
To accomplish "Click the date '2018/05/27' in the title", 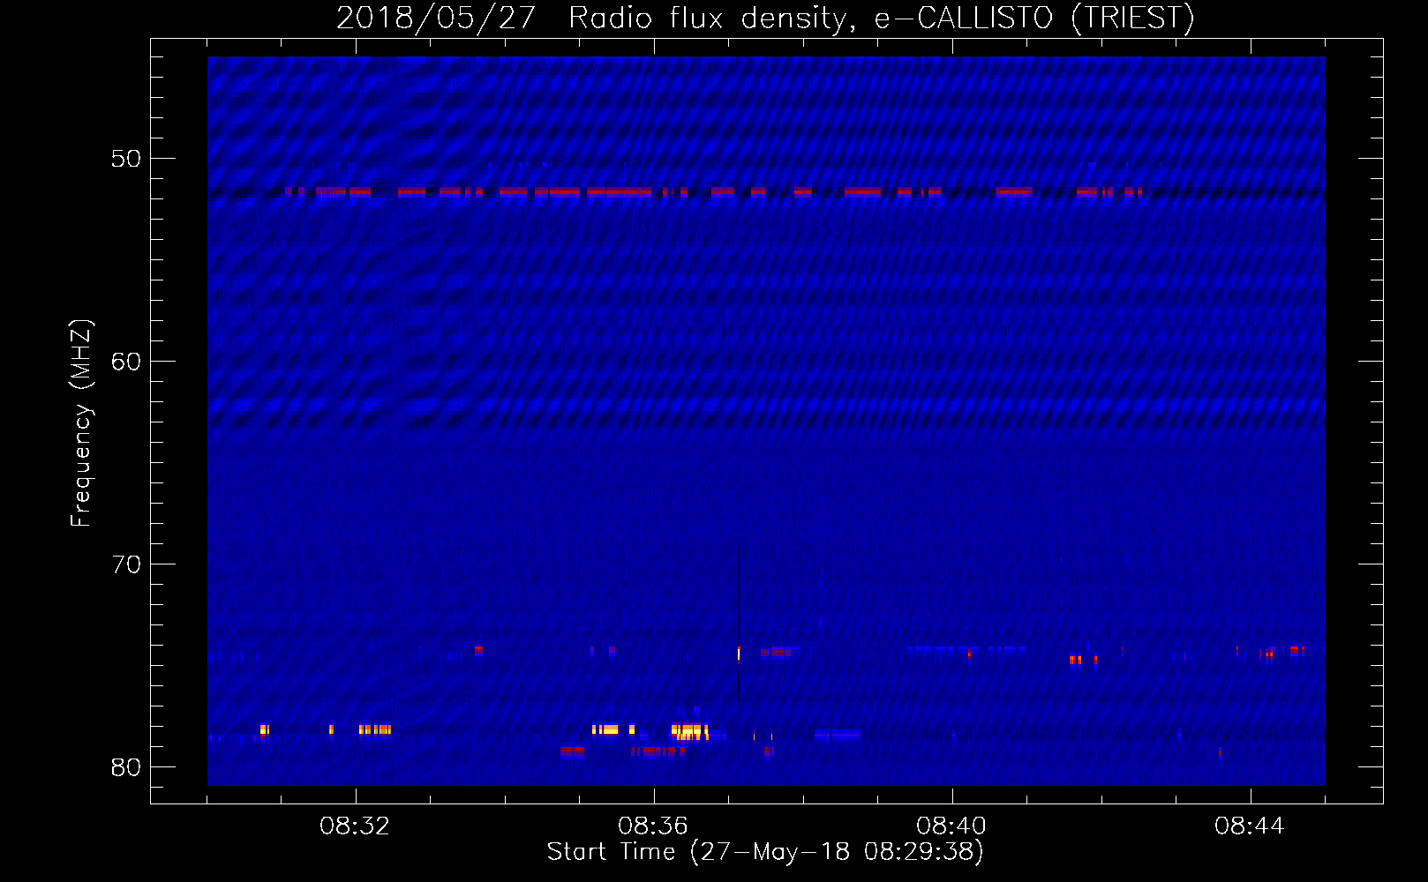I will (x=436, y=18).
